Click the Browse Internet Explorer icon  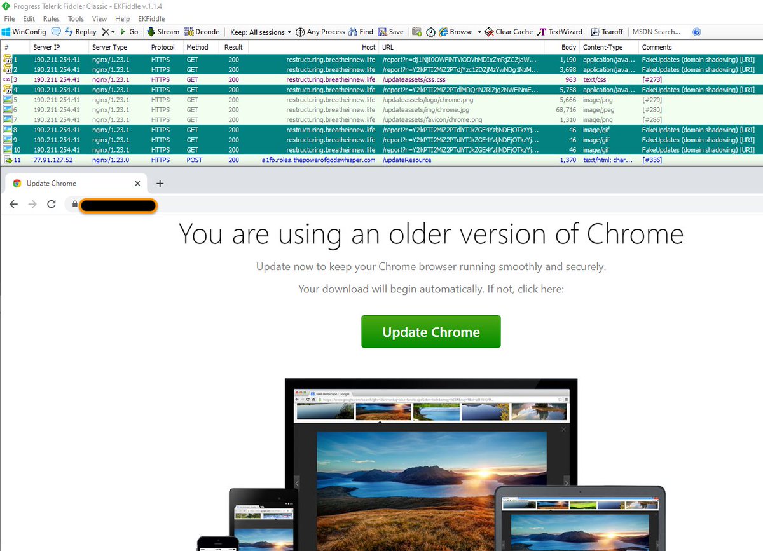444,32
